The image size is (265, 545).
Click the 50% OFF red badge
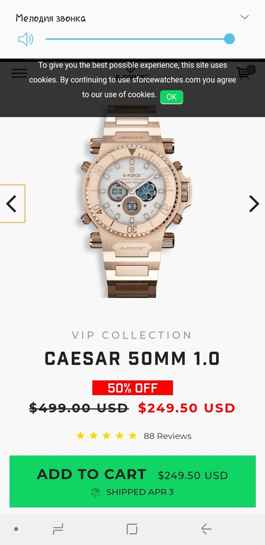pos(132,388)
